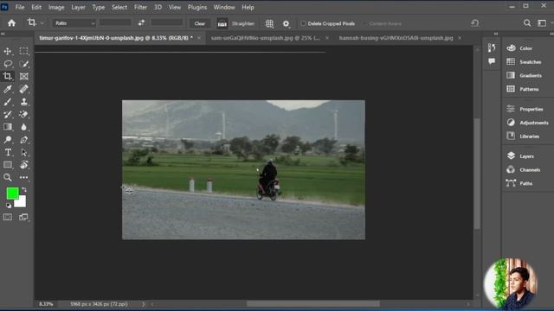Select the History Brush tool
554x311 pixels.
click(8, 114)
